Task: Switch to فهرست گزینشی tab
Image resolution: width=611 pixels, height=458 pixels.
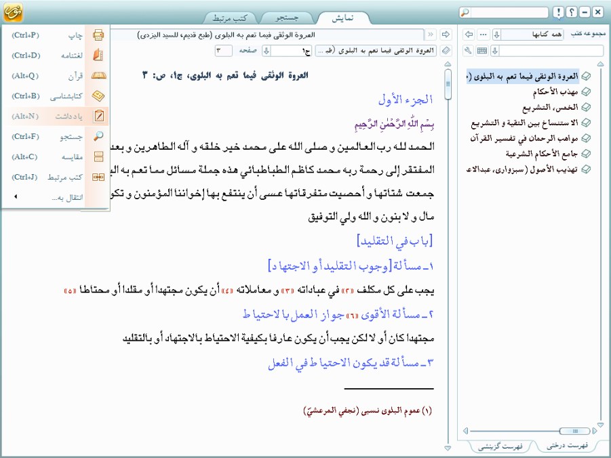Action: tap(500, 446)
